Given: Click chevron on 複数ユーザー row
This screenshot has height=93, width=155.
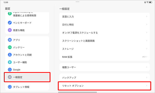Looking at the screenshot, I should coord(146,67).
